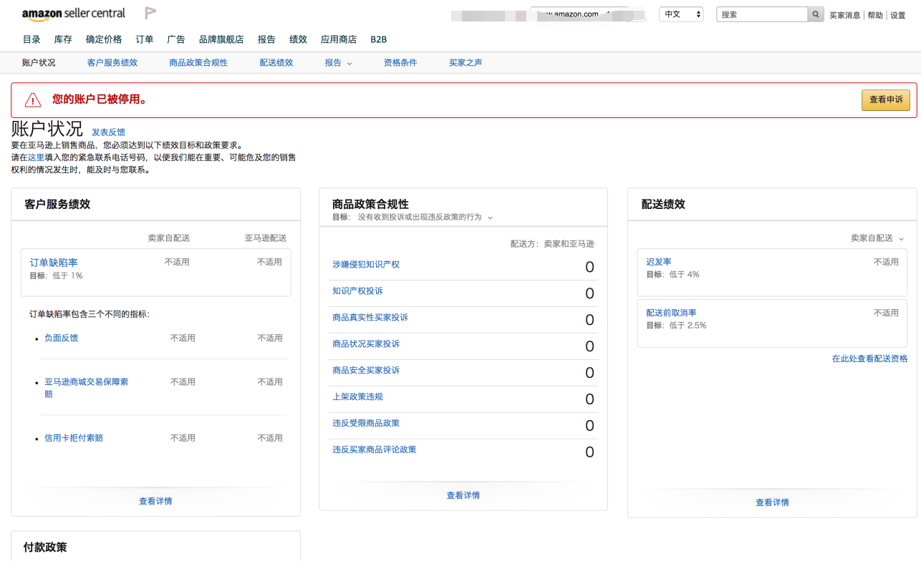Open the B2B menu
Viewport: 921px width, 561px height.
[x=378, y=39]
